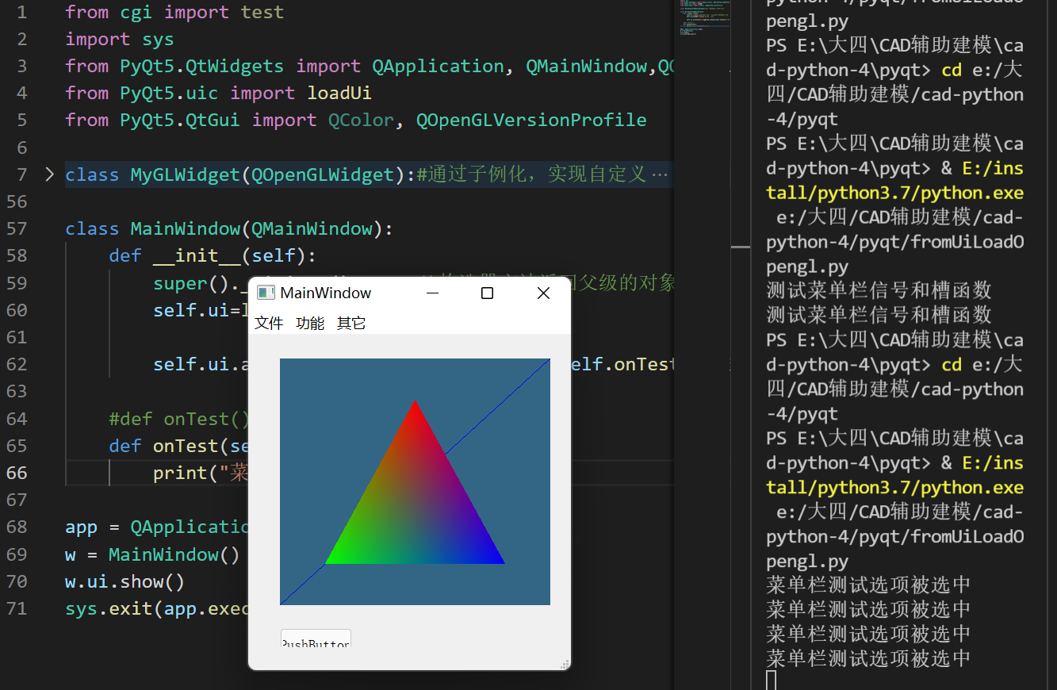Select line number 66 in the editor gutter
This screenshot has width=1057, height=690.
(x=17, y=472)
